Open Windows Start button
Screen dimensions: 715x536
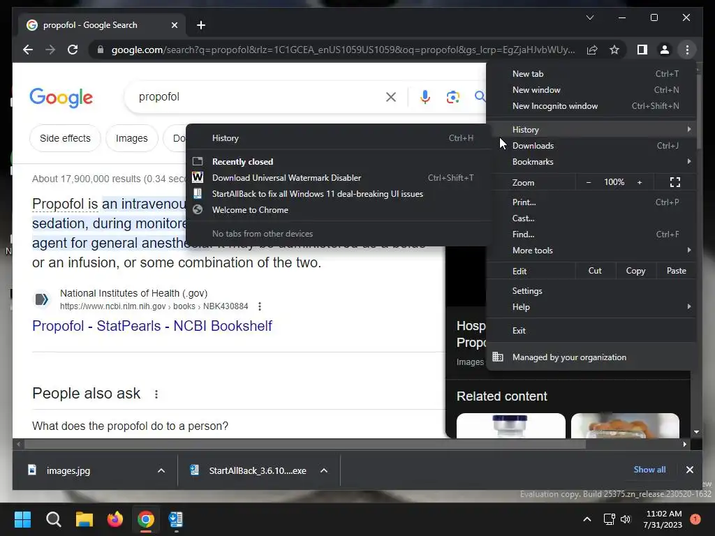point(22,519)
